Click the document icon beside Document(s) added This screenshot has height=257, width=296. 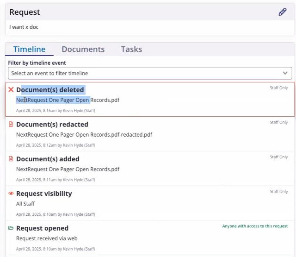tap(11, 159)
